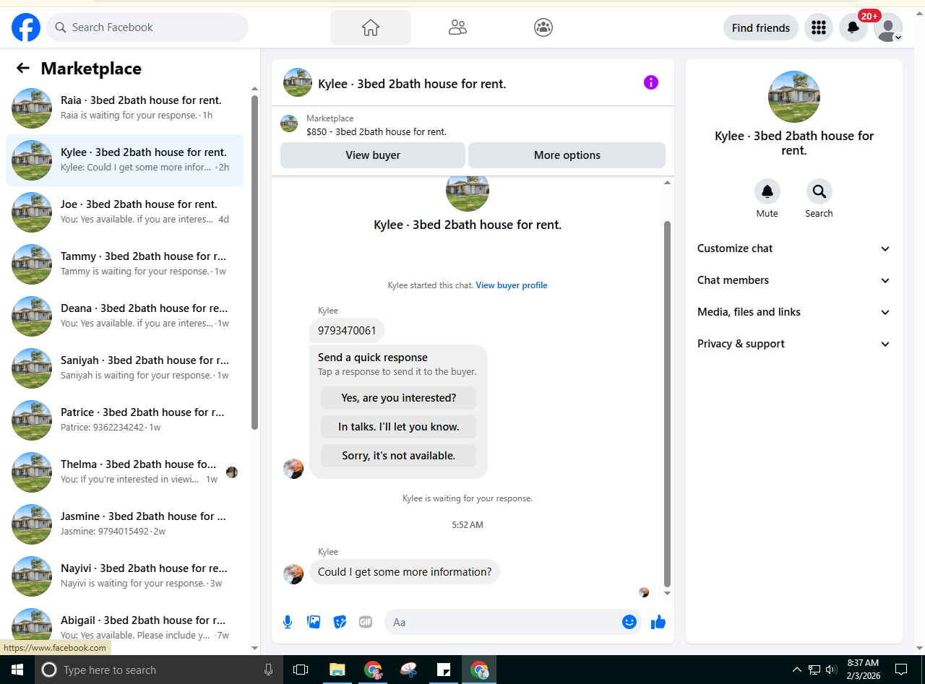Viewport: 925px width, 684px height.
Task: Open Thelma's conversation
Action: [124, 472]
